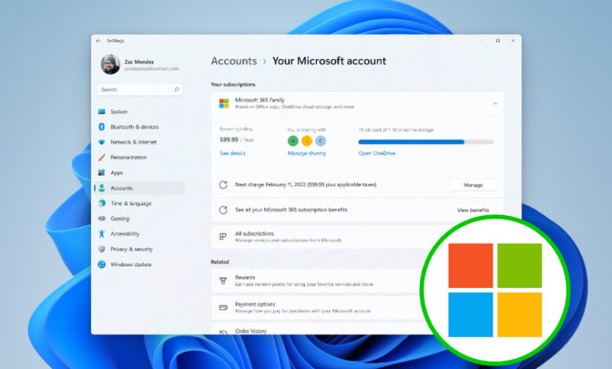Click Privacy & security label
The width and height of the screenshot is (612, 369).
pyautogui.click(x=132, y=249)
